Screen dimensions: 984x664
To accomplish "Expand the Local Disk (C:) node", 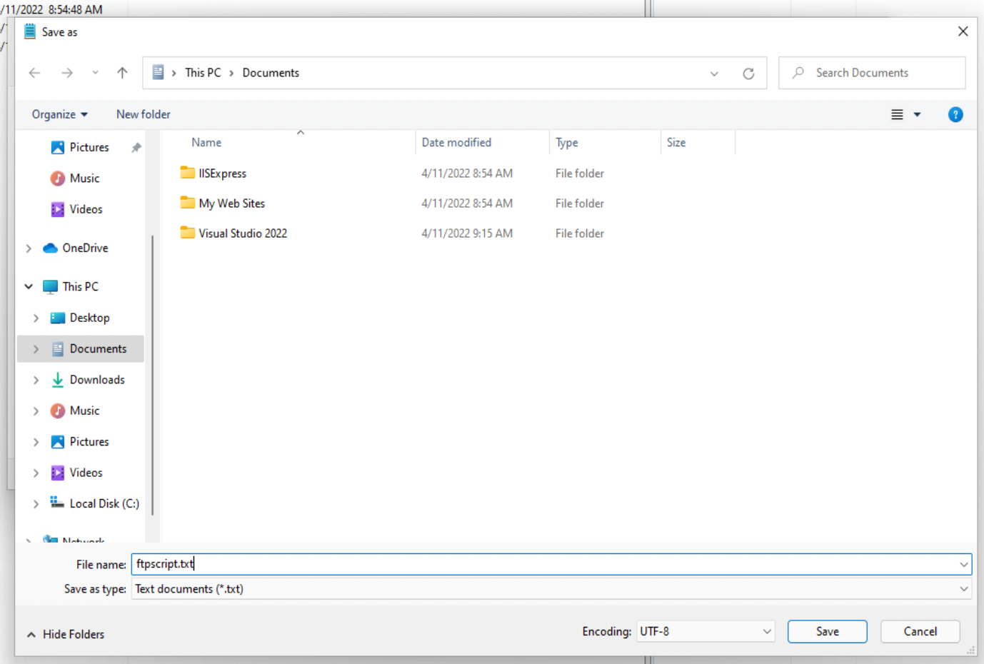I will tap(36, 504).
